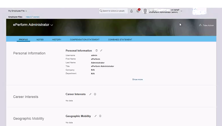The image size is (222, 126).
Task: Click the company logo at top right
Action: point(200,11)
